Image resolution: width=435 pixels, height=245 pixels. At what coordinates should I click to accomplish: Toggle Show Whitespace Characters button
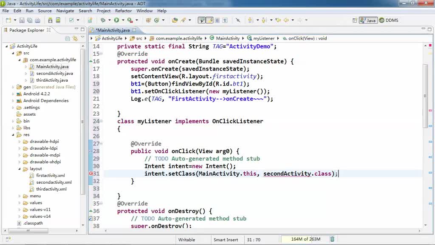point(225,20)
